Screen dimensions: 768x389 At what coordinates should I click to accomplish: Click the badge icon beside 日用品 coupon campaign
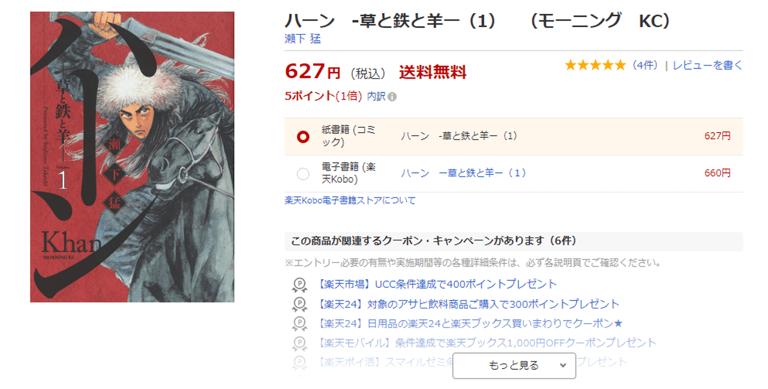tap(299, 324)
